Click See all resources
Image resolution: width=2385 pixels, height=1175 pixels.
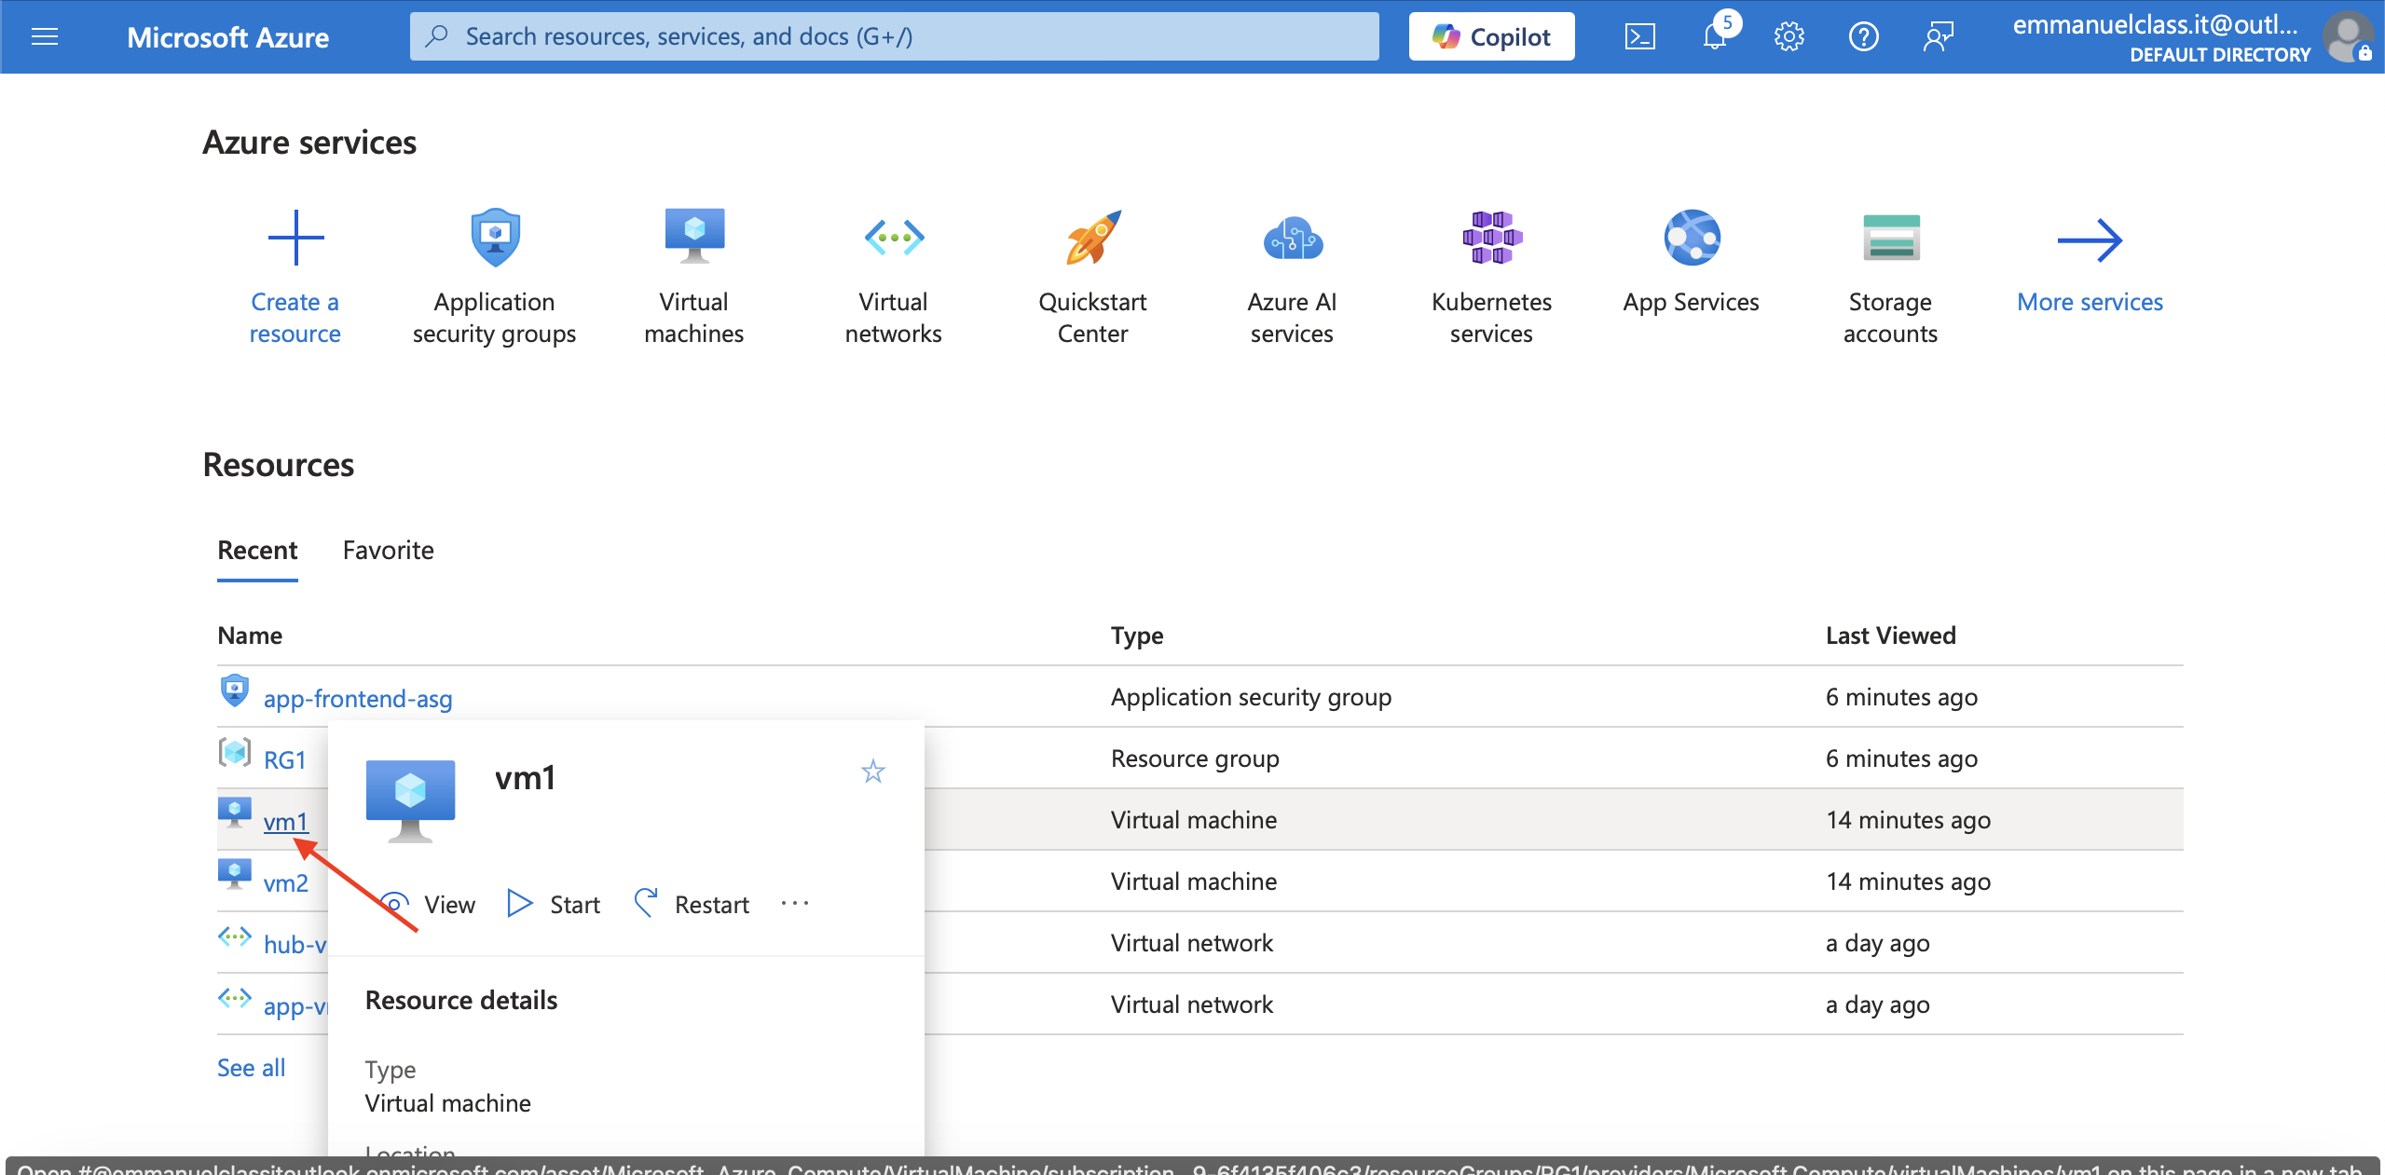point(251,1068)
